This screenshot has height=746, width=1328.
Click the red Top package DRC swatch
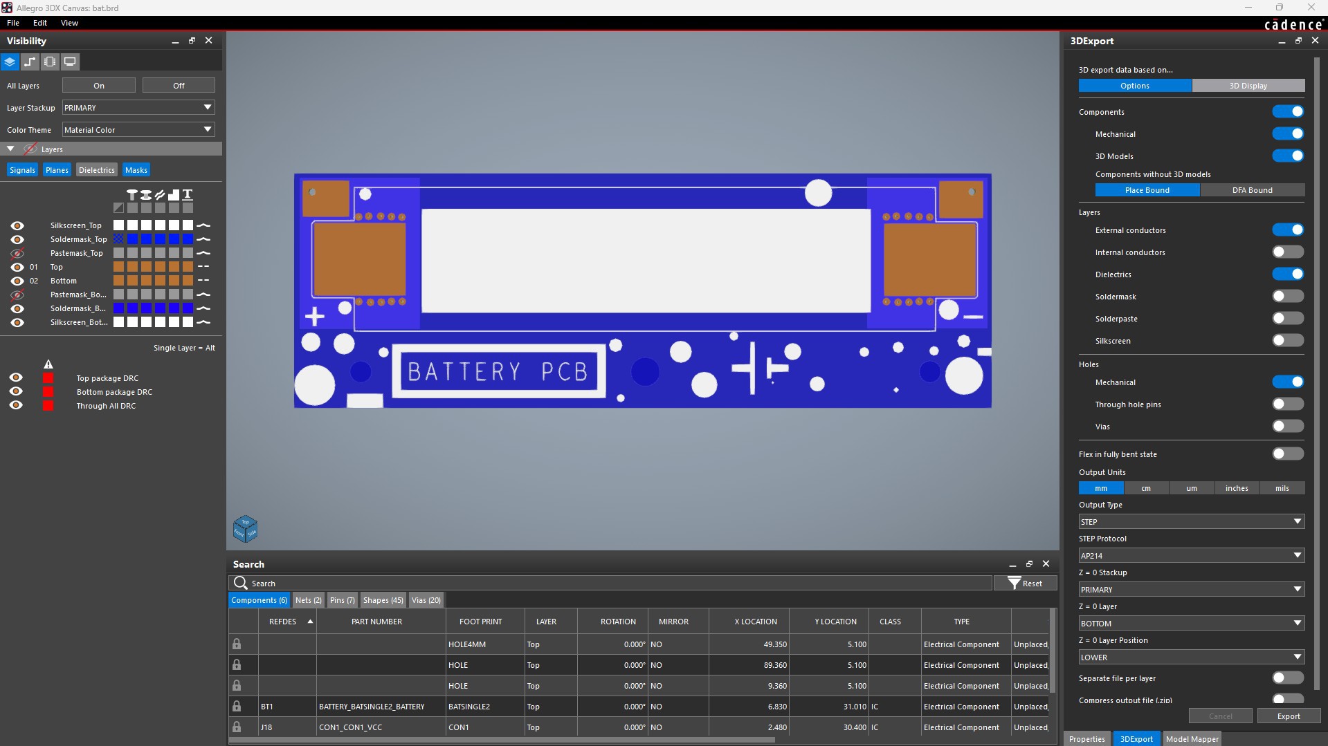[48, 378]
